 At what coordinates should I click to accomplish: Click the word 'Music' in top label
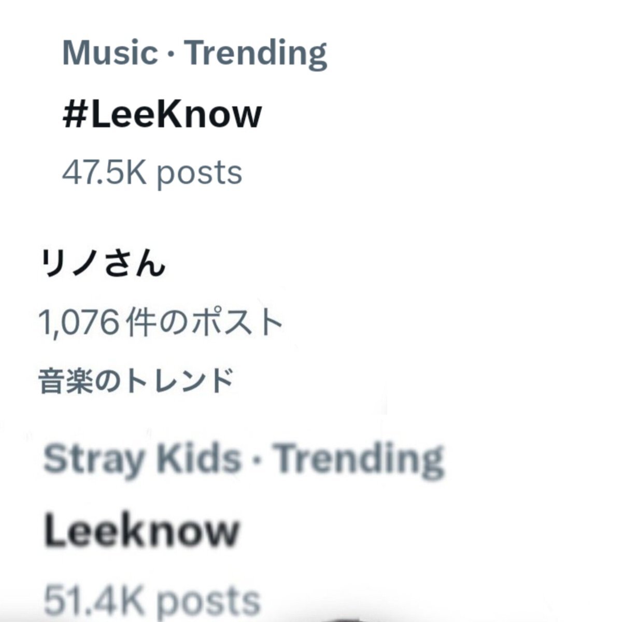110,53
